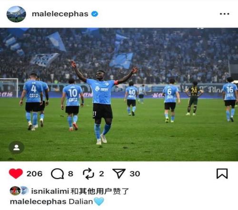
Task: Open the three-dot more options menu
Action: 225,14
